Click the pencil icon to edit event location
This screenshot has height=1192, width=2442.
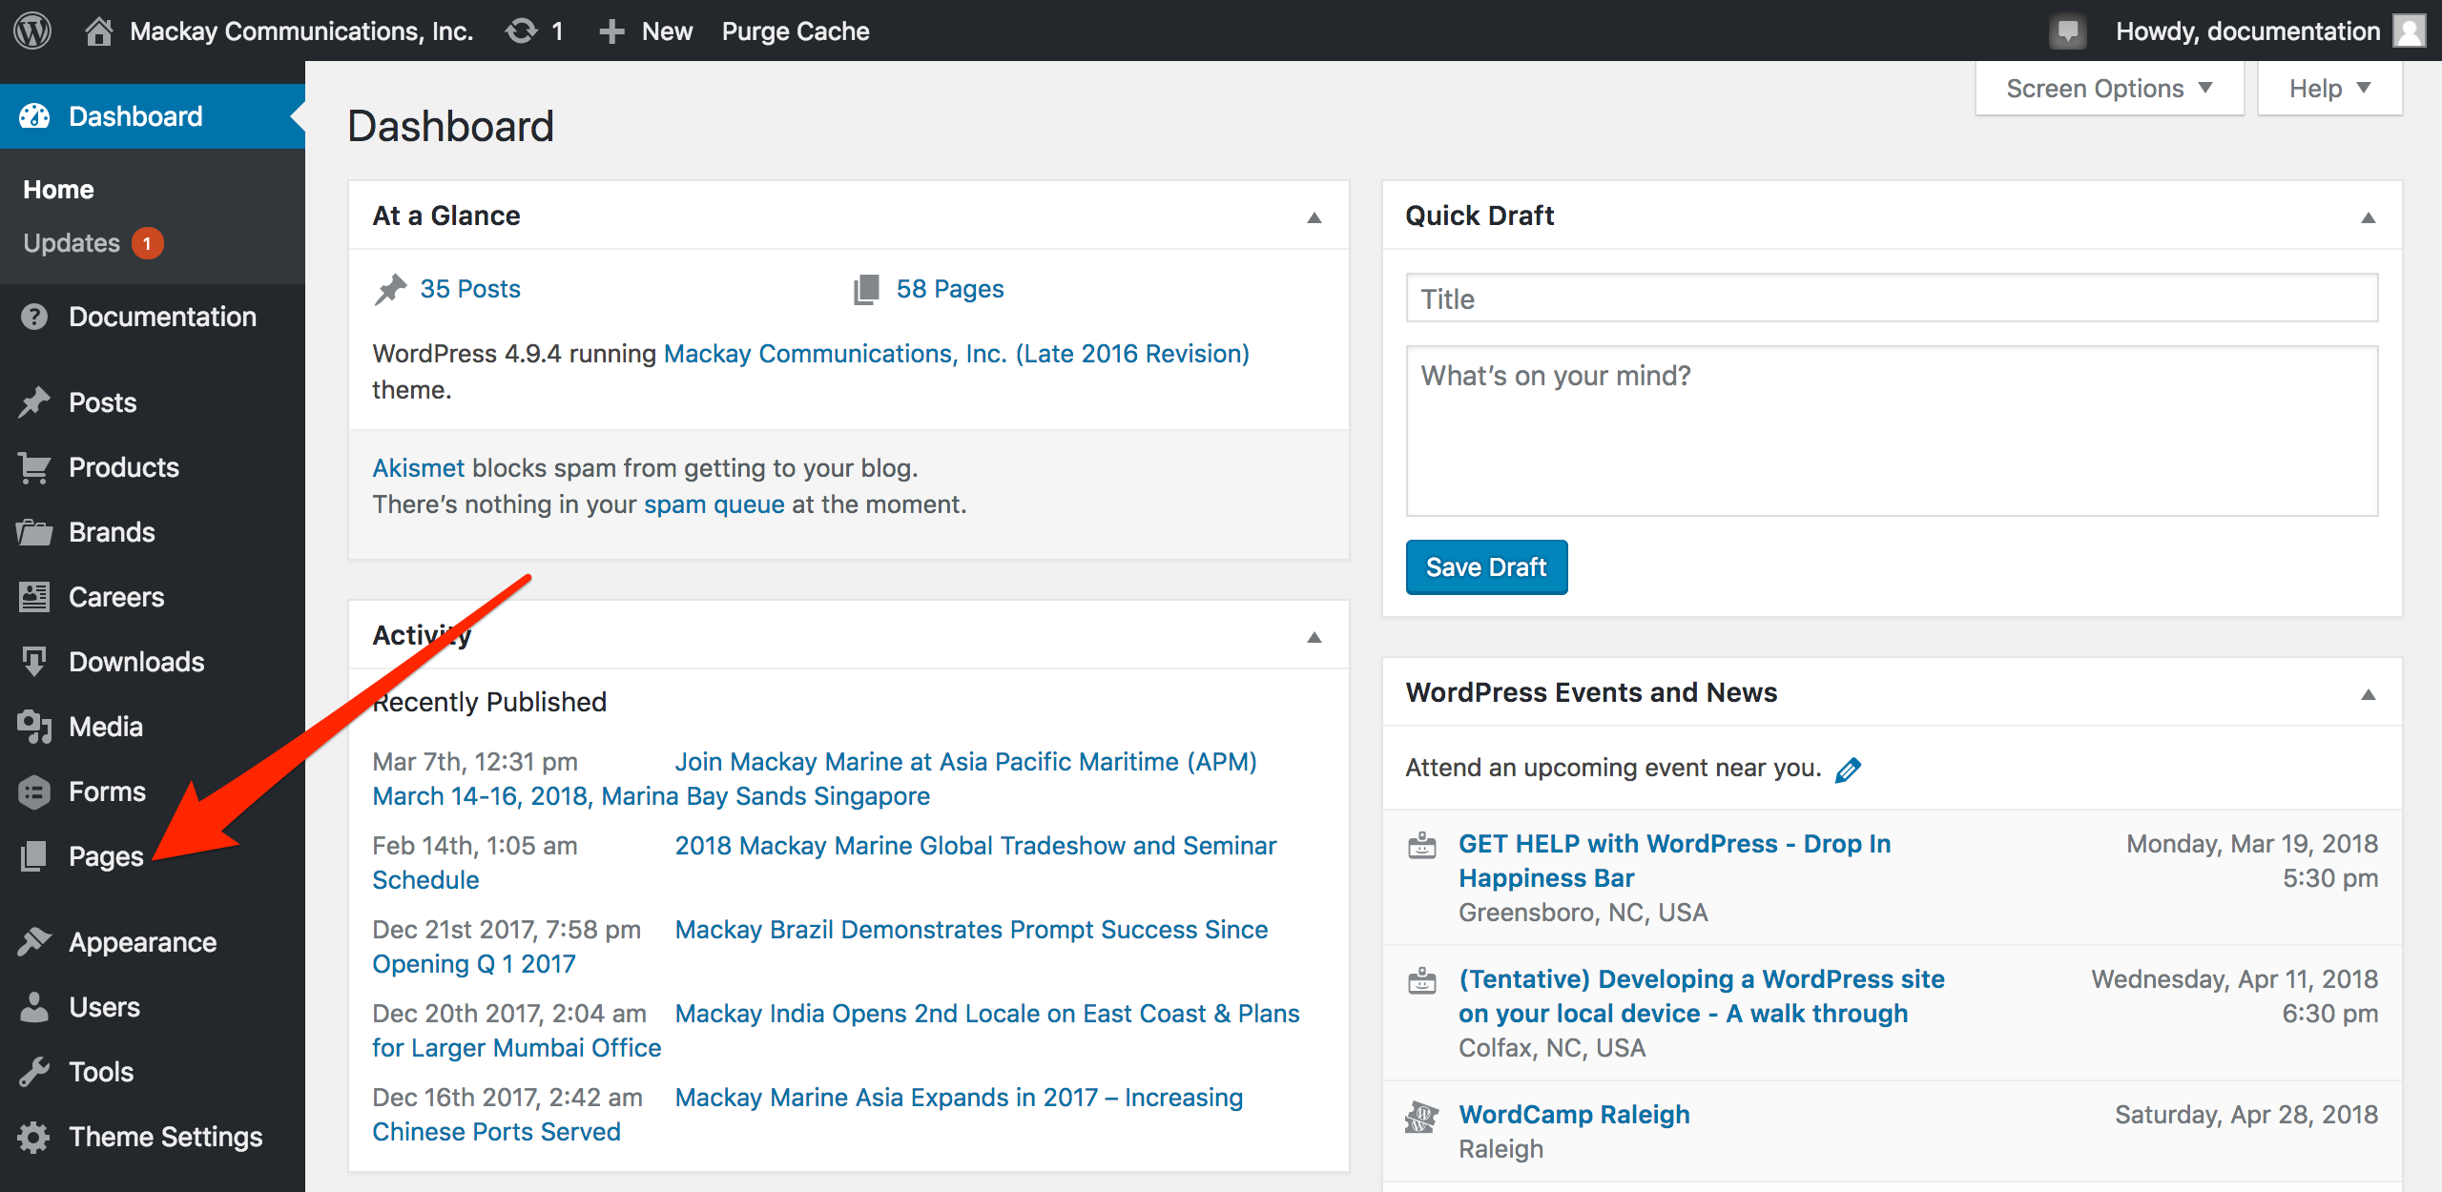pyautogui.click(x=1848, y=769)
